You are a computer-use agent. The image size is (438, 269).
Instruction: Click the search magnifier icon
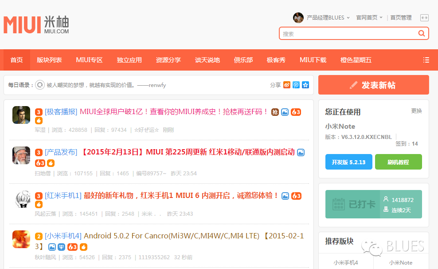[421, 34]
